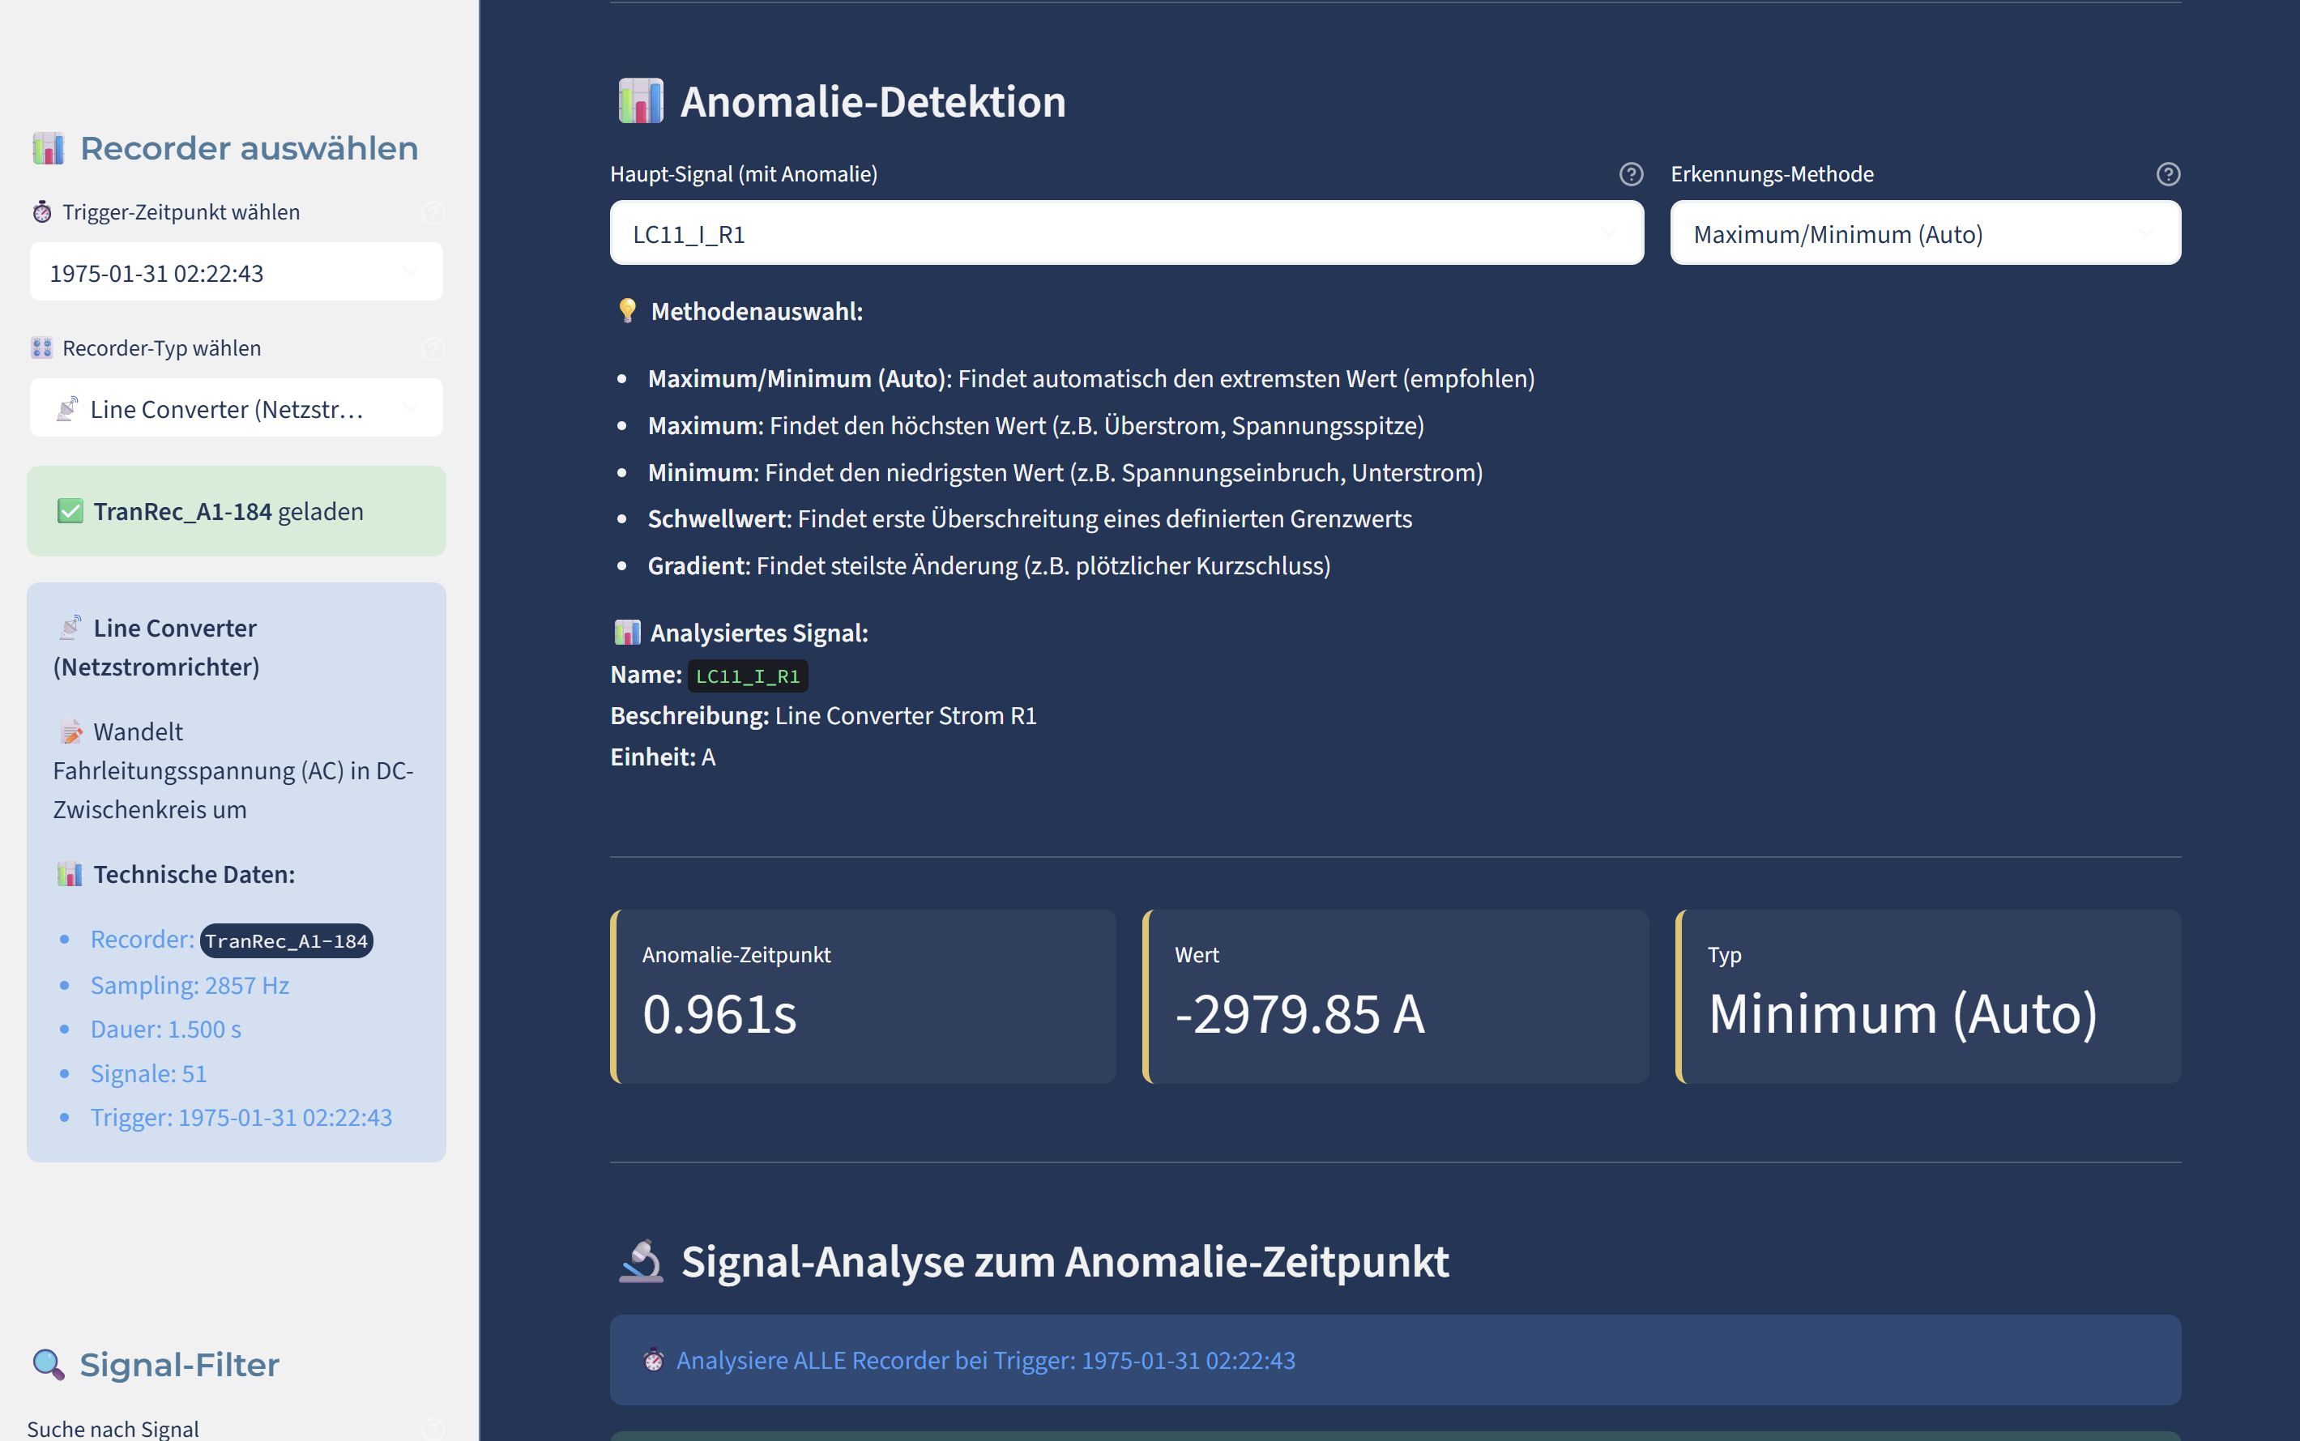Open the trigger timestamp dropdown showing 1975-01-31

(x=236, y=271)
